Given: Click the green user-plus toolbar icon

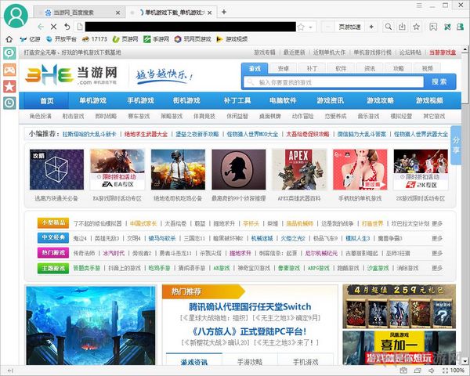Looking at the screenshot, I should [x=460, y=27].
